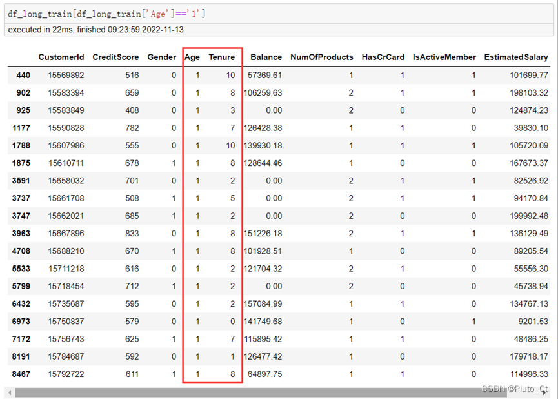
Task: Click the CustomerId column header
Action: pyautogui.click(x=61, y=57)
